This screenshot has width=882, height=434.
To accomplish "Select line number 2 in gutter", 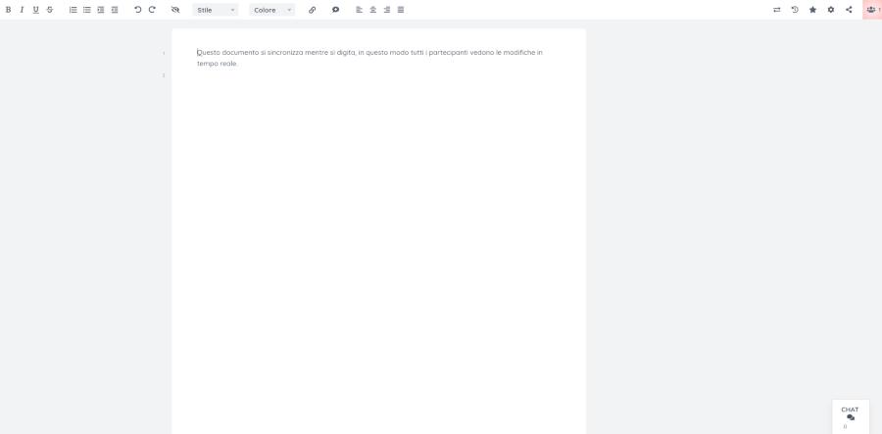I will (x=164, y=75).
